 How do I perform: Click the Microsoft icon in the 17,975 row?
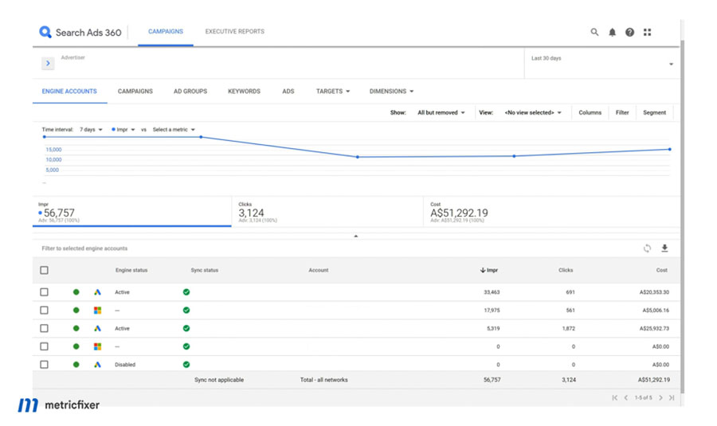coord(97,311)
